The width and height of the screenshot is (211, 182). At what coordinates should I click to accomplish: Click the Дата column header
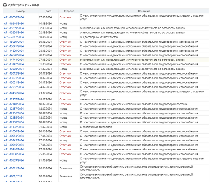pyautogui.click(x=48, y=11)
